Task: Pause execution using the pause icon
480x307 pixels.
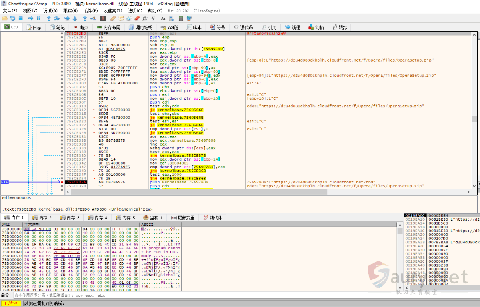Action: coord(39,18)
